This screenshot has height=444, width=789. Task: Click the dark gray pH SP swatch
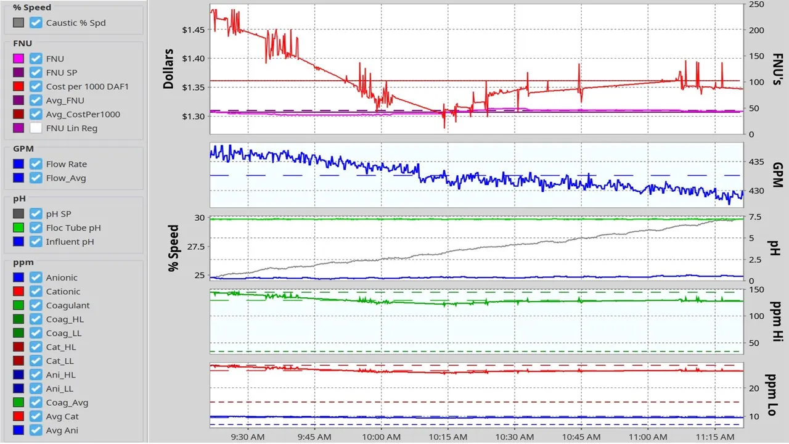[18, 214]
